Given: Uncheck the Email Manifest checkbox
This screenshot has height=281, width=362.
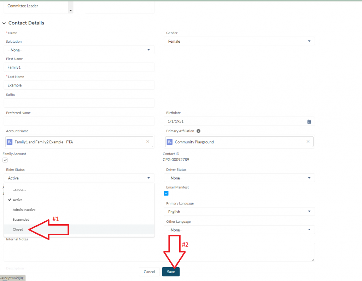Looking at the screenshot, I should click(x=166, y=193).
